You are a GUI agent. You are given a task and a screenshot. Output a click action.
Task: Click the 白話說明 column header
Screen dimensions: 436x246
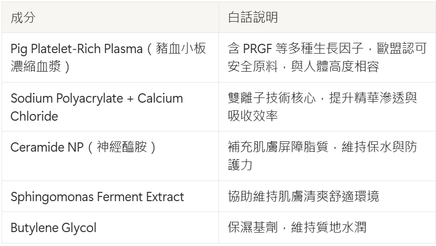coord(253,18)
